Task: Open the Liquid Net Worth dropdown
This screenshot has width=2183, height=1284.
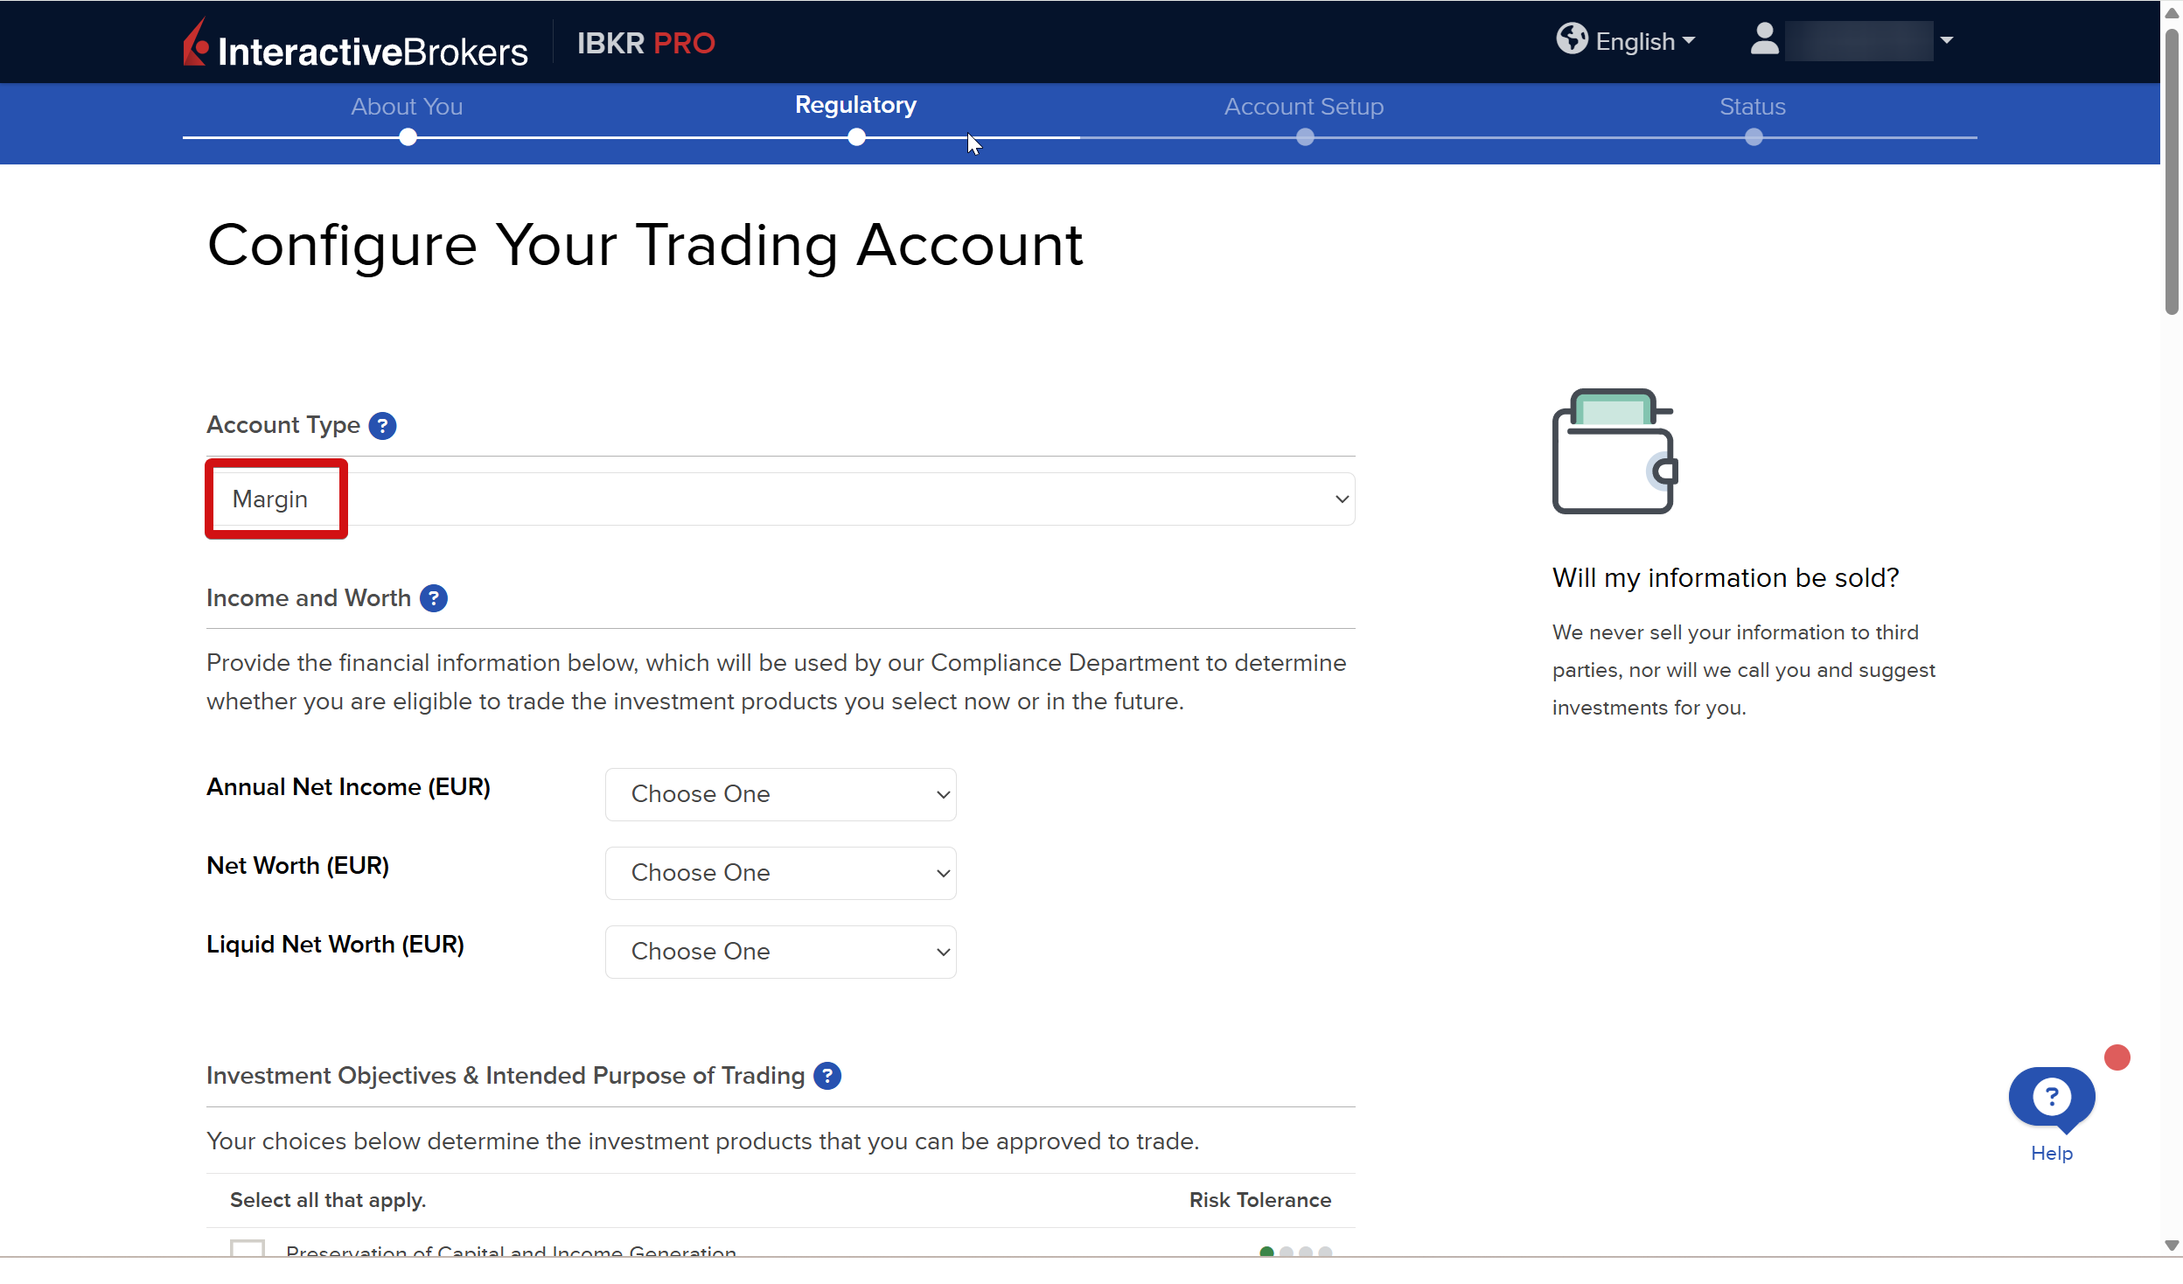Action: tap(780, 952)
